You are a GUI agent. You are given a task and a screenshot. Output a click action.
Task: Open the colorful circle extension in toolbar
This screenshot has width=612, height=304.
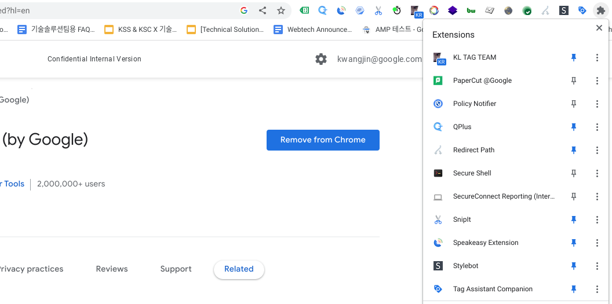(434, 10)
